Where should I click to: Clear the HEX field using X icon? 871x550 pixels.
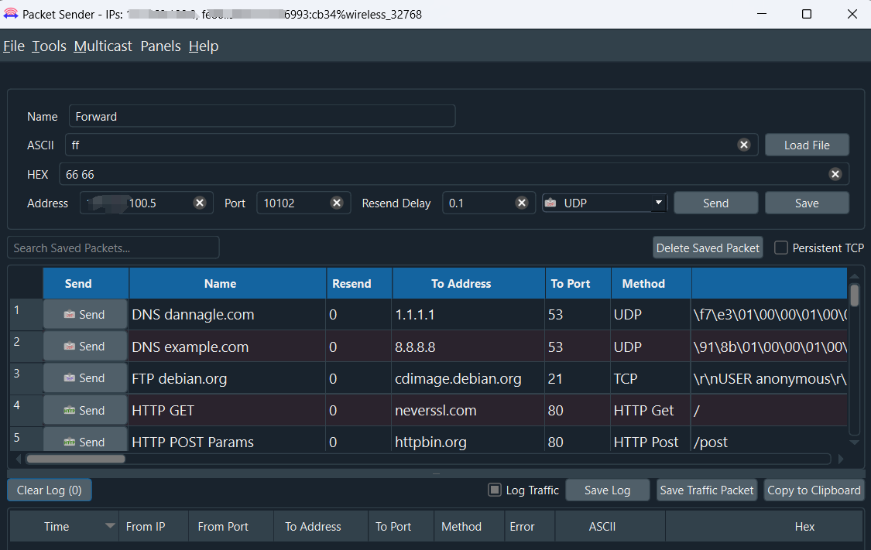(835, 174)
